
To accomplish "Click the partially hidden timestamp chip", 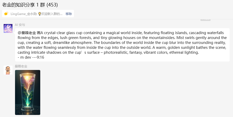I will (x=205, y=20).
